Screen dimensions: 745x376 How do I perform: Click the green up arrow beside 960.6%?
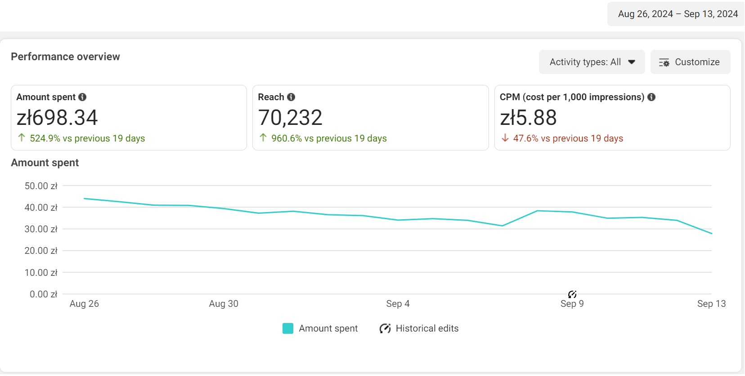click(263, 137)
